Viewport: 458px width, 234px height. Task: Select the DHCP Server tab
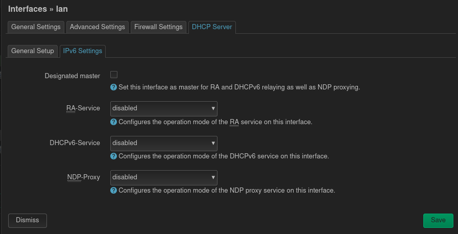click(212, 27)
